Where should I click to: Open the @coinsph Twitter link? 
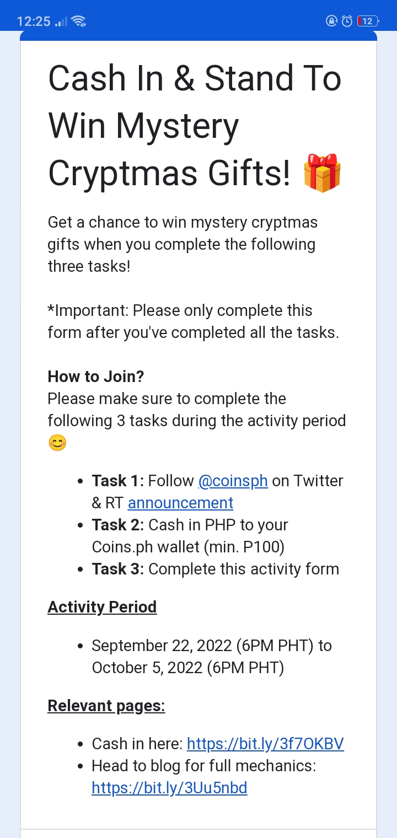(233, 481)
